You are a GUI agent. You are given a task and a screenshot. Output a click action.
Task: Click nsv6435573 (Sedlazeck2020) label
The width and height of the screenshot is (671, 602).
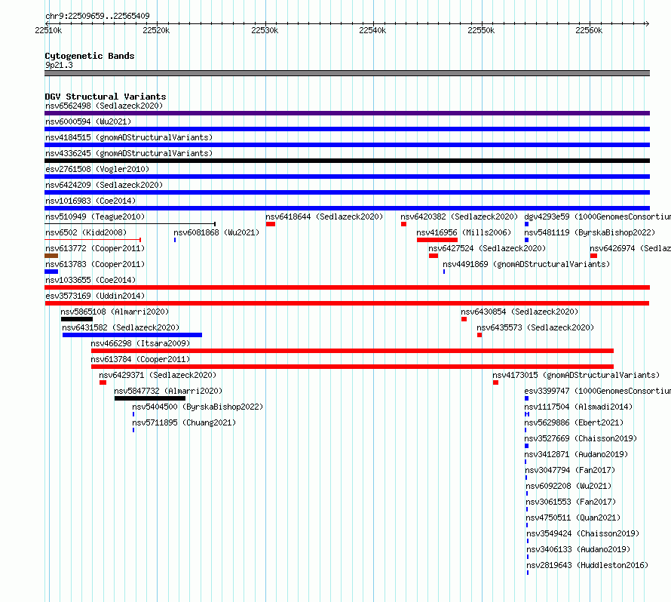tap(535, 327)
